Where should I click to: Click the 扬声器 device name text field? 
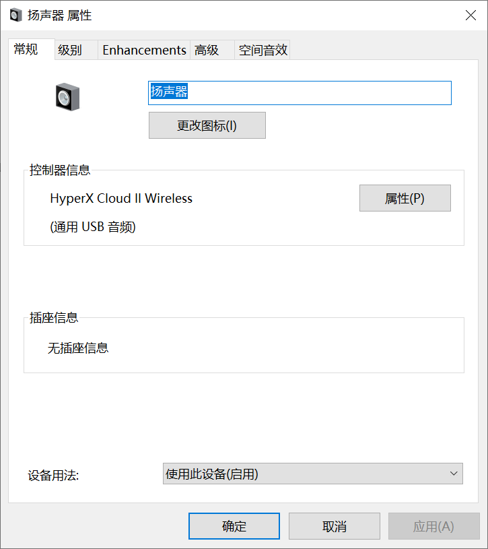300,92
